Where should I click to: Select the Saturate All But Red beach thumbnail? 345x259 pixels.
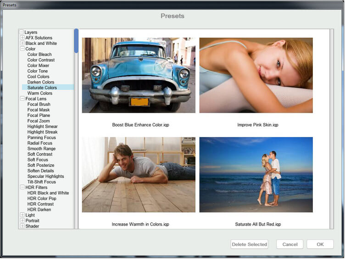(256, 175)
